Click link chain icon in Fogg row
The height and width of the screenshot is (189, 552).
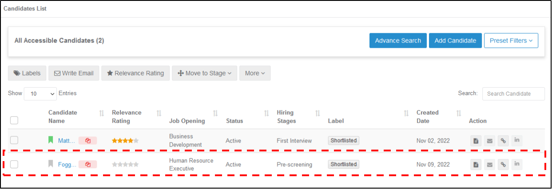[x=503, y=164]
